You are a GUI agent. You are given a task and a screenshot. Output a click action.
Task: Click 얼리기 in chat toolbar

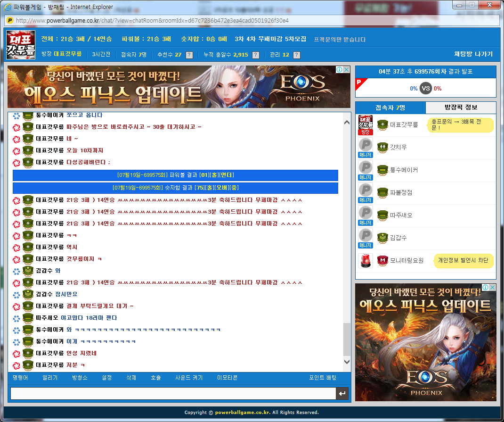(x=50, y=378)
